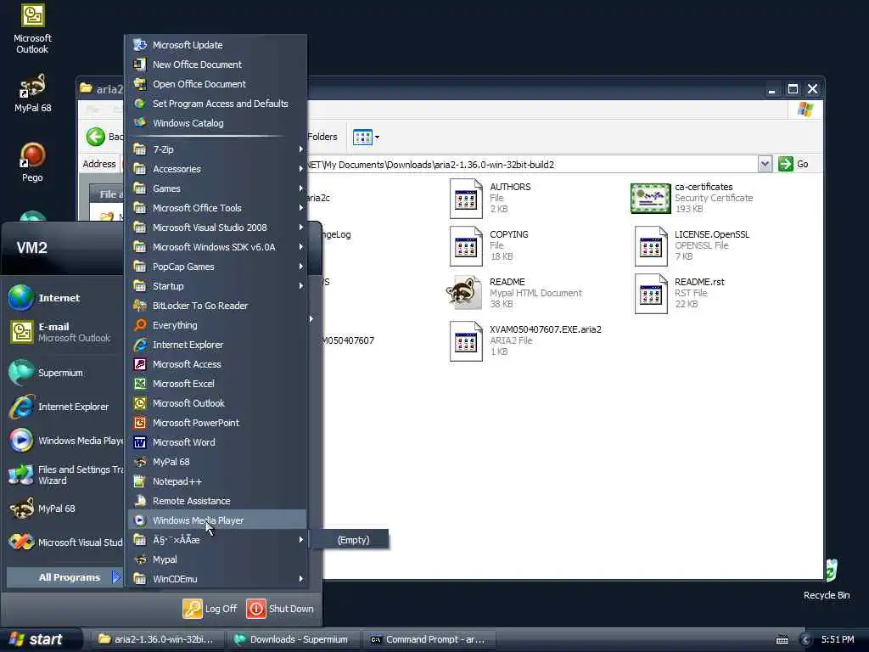The image size is (869, 652).
Task: Open Internet pinned item in Start menu
Action: coord(64,298)
